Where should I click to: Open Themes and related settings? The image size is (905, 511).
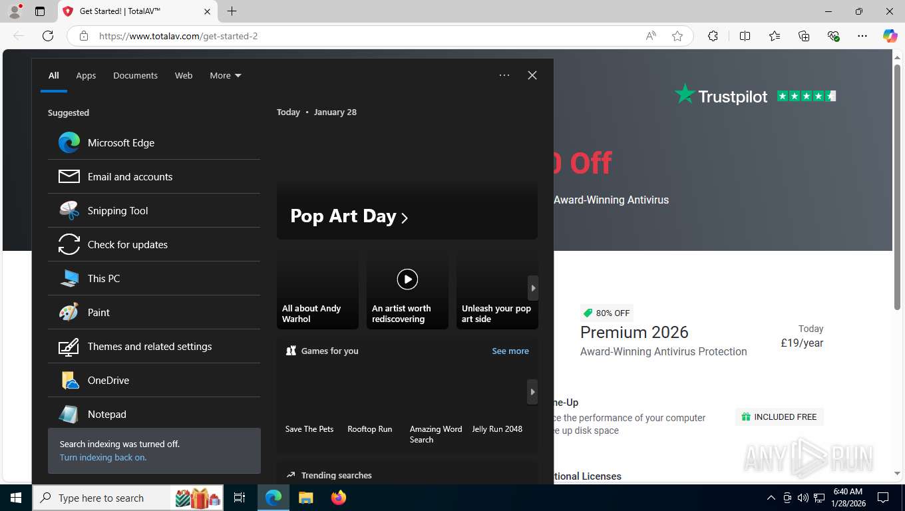click(x=154, y=346)
